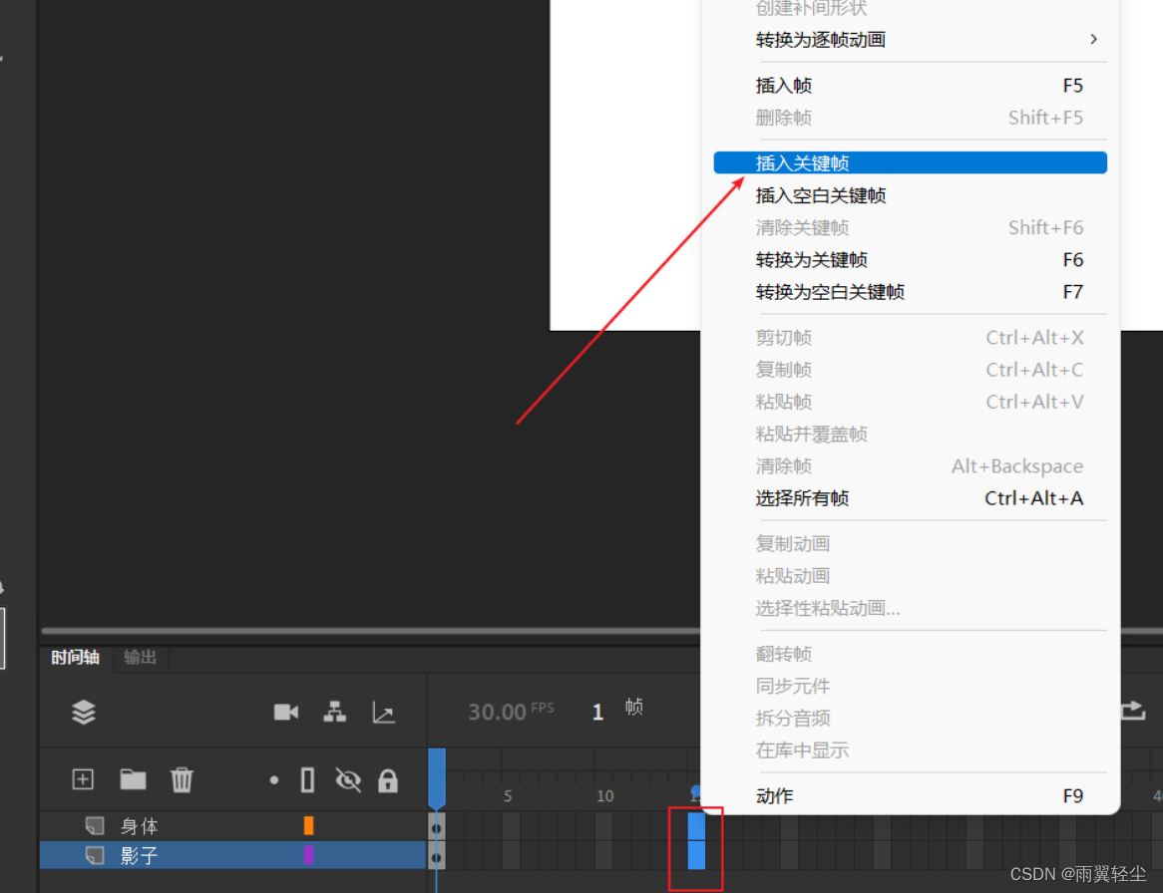This screenshot has width=1163, height=893.
Task: Enable the timeline camera
Action: (285, 712)
